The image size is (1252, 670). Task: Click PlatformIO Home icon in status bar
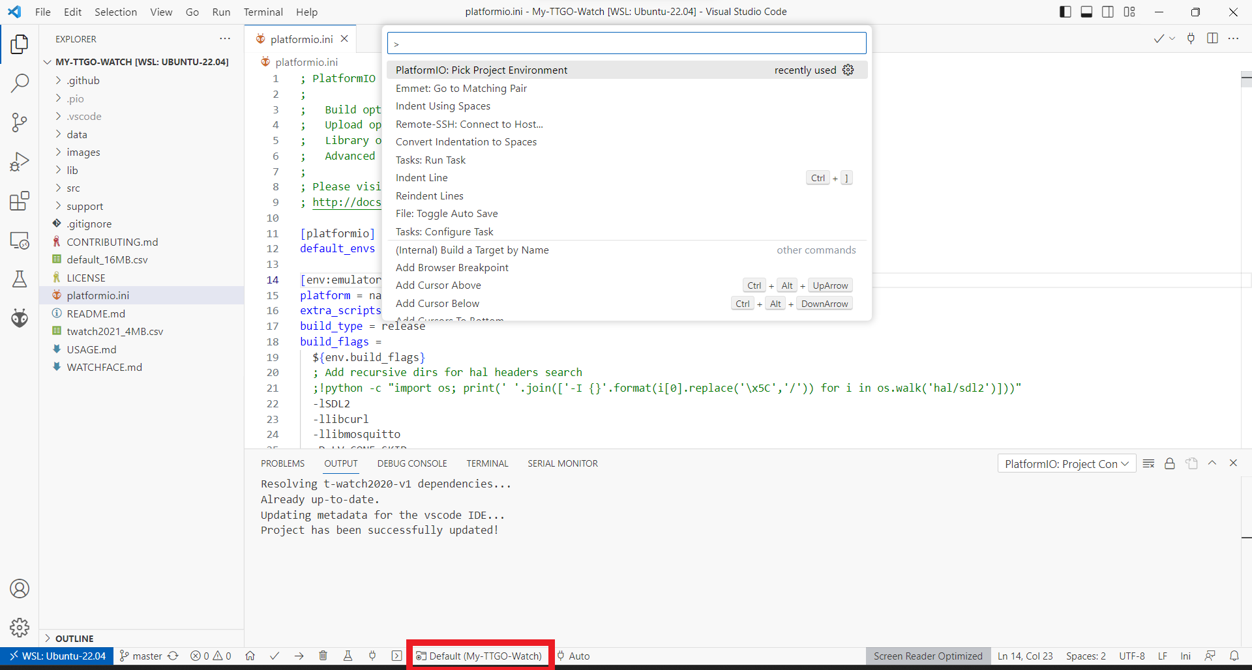250,656
